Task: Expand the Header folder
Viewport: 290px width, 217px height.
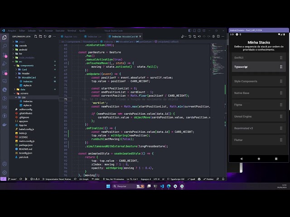Action: pos(26,73)
